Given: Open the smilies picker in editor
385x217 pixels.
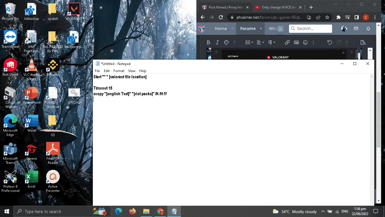Looking at the screenshot, I should pyautogui.click(x=305, y=42).
